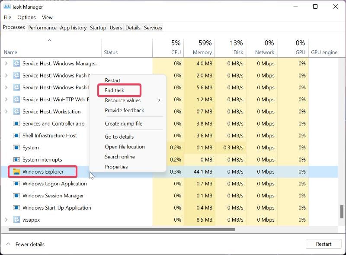Select the System interrupts row
This screenshot has height=255, width=346.
coord(170,160)
